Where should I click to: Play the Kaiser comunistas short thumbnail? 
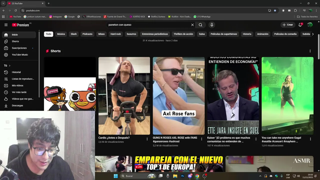[x=233, y=96]
